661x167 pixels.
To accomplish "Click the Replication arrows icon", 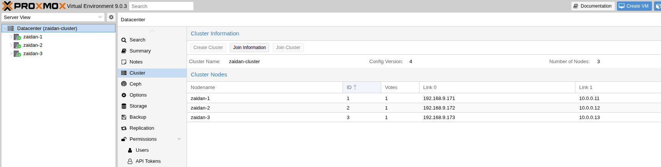I will click(124, 128).
